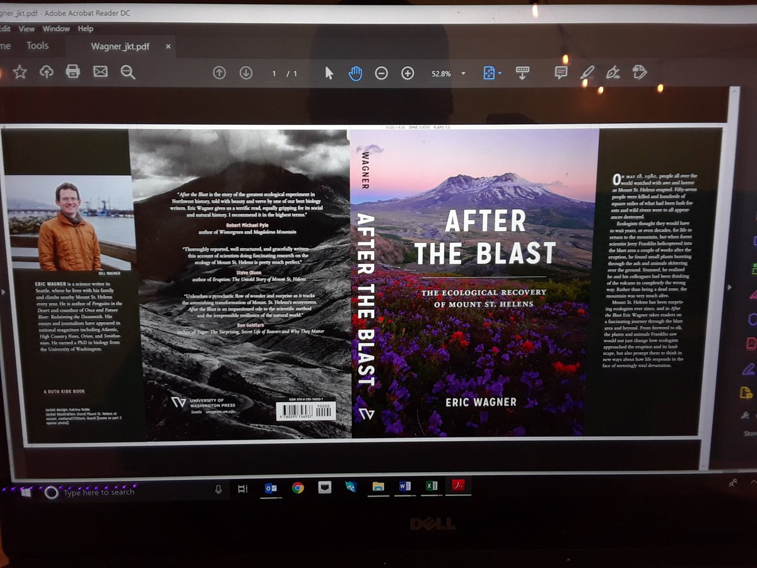Viewport: 757px width, 568px height.
Task: Zoom out with the minus circle icon
Action: (381, 73)
